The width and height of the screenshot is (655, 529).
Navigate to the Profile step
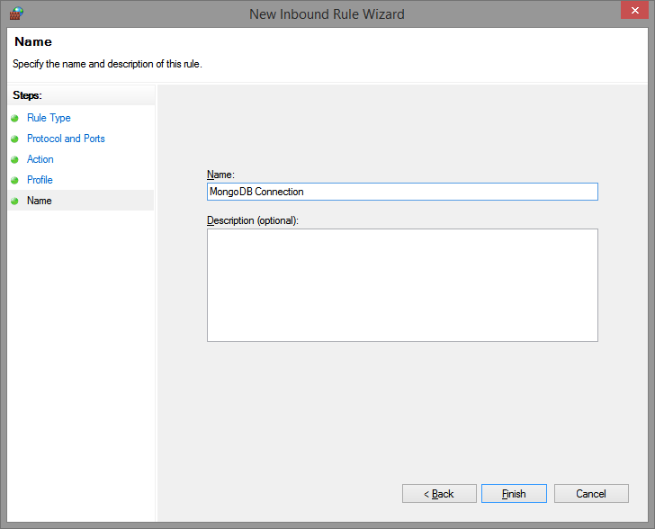[40, 180]
